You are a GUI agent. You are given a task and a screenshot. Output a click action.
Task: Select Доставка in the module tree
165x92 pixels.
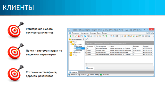[x=79, y=46]
